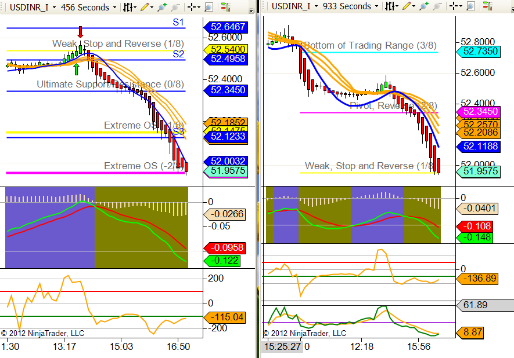Open crosshair cursor menu on 933 Seconds chart
The width and height of the screenshot is (514, 358).
pos(456,6)
